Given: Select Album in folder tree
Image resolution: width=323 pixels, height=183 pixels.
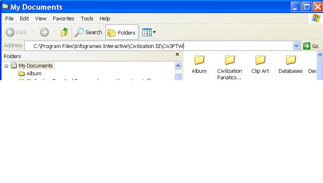Looking at the screenshot, I should click(34, 74).
